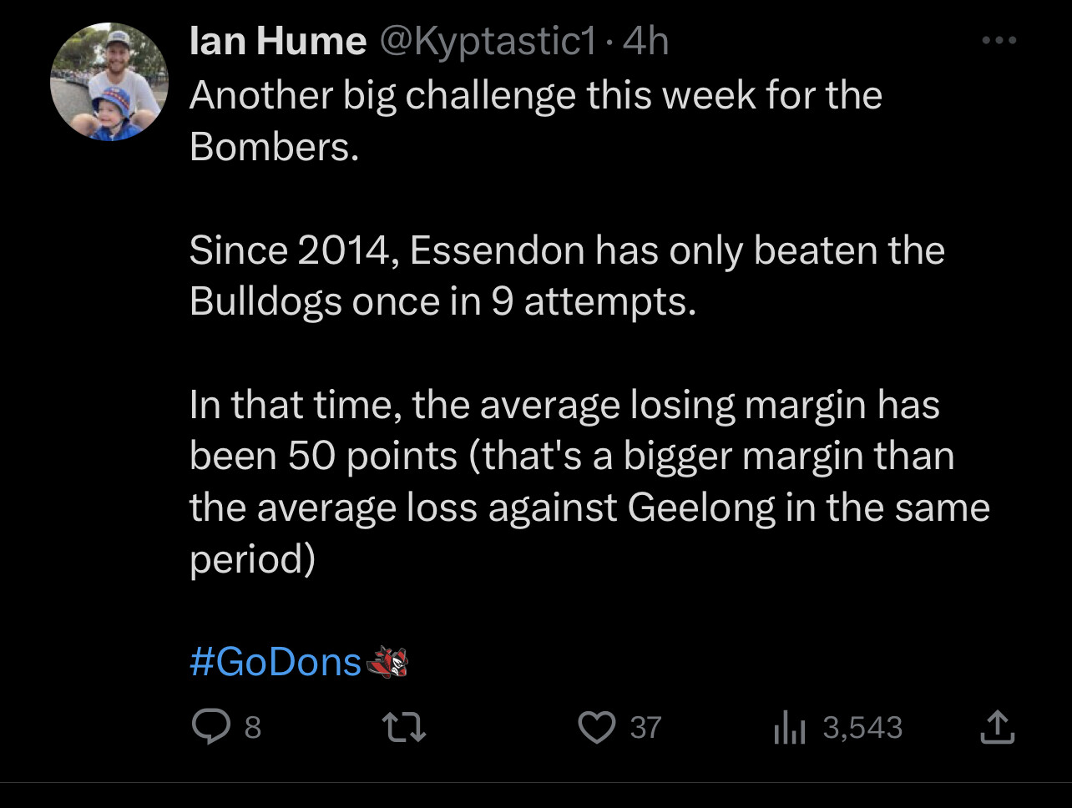Click the 'Since 2014, Essendon' paragraph
This screenshot has width=1072, height=808.
coord(567,275)
